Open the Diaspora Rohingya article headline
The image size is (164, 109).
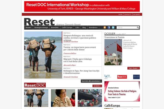coord(80,38)
